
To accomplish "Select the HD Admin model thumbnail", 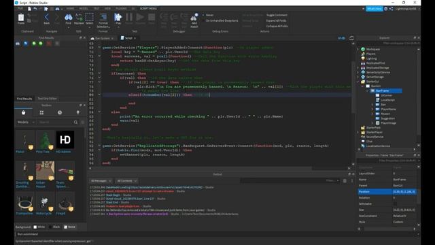I will [x=65, y=140].
